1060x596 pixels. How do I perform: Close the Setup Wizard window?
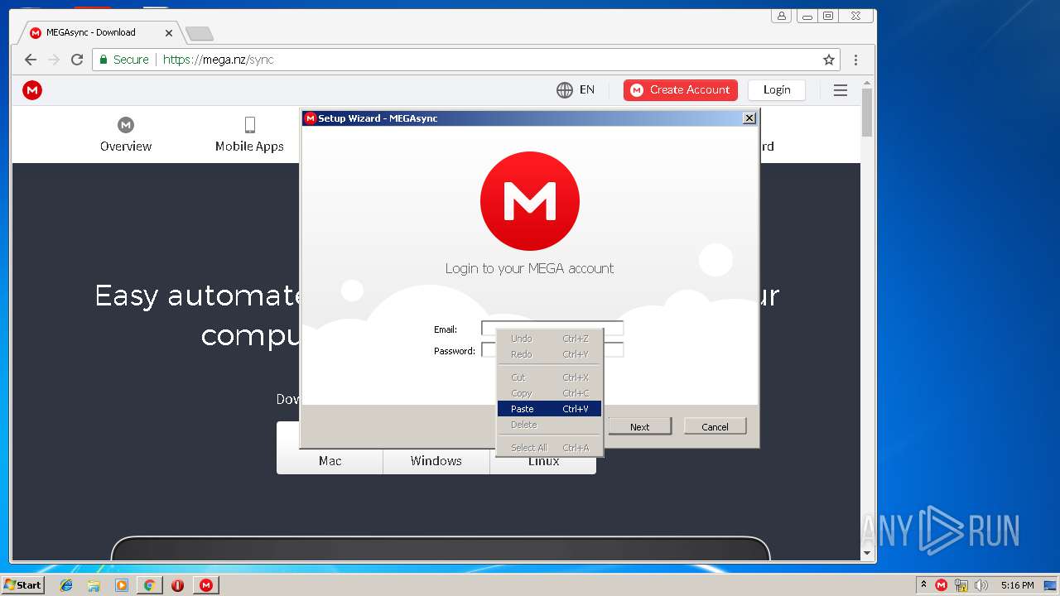[749, 118]
